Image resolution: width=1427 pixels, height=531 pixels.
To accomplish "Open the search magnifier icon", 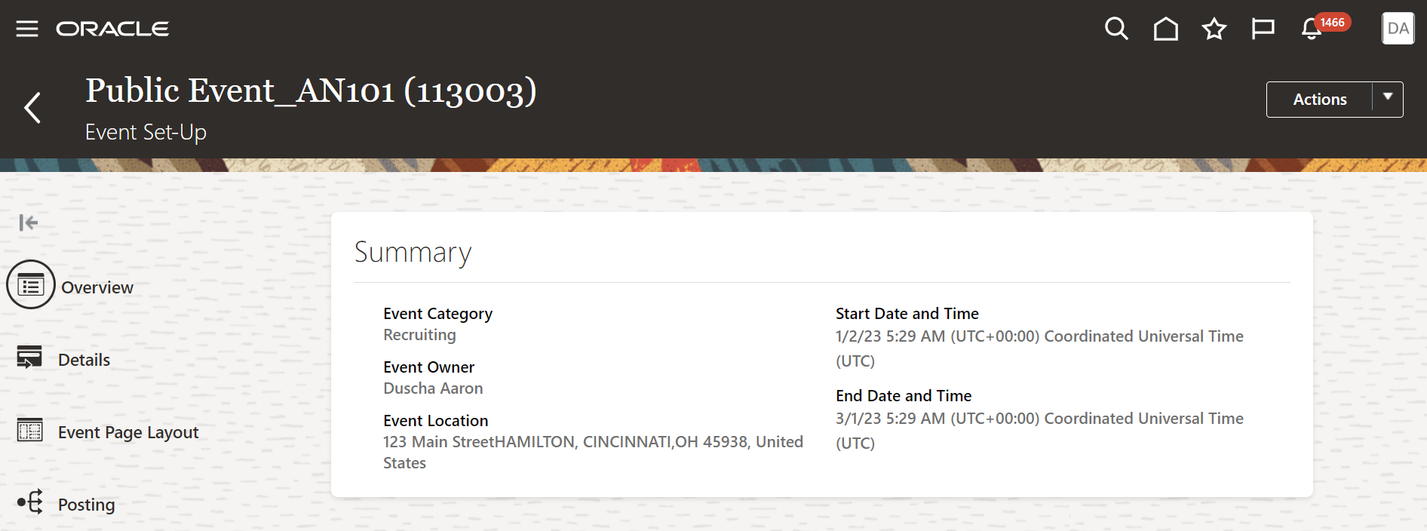I will click(x=1116, y=29).
